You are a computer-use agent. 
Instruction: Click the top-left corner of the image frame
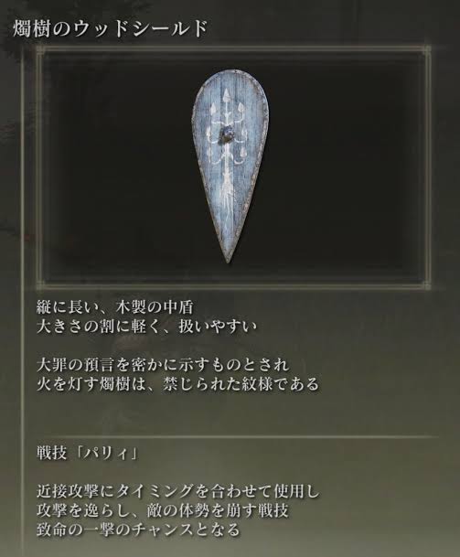tap(39, 49)
